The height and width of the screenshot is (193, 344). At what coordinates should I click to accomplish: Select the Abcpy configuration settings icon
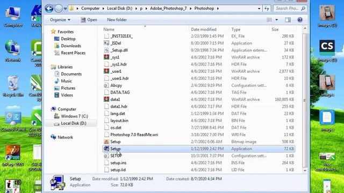[106, 85]
